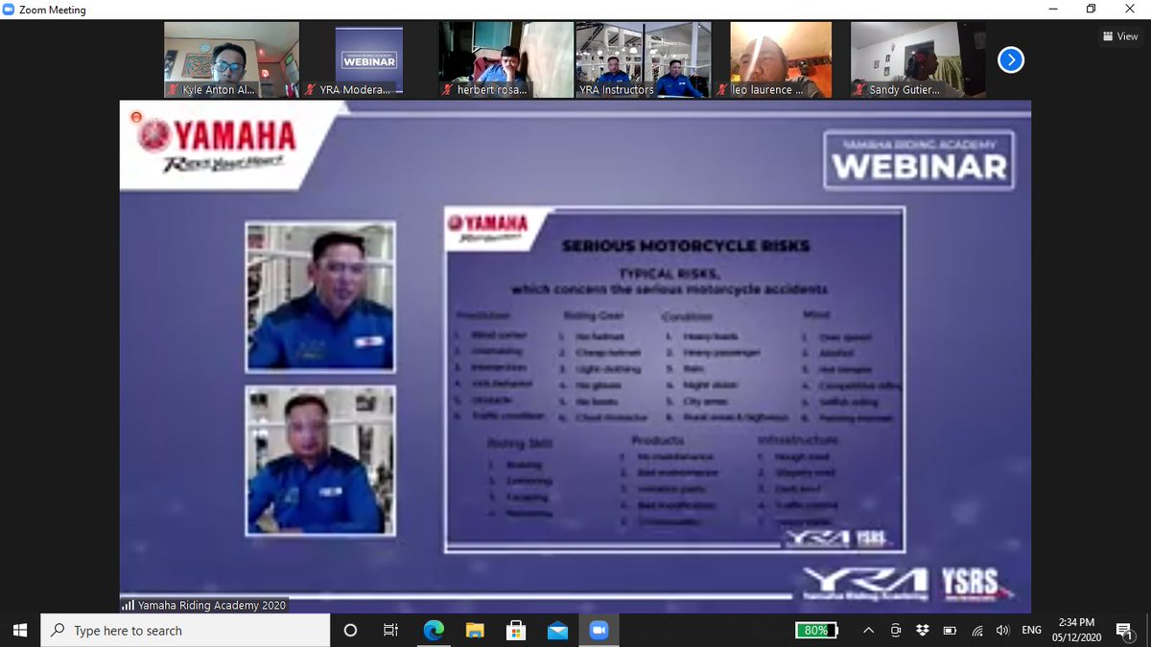The width and height of the screenshot is (1151, 647).
Task: Switch ENG input language indicator
Action: (1031, 630)
